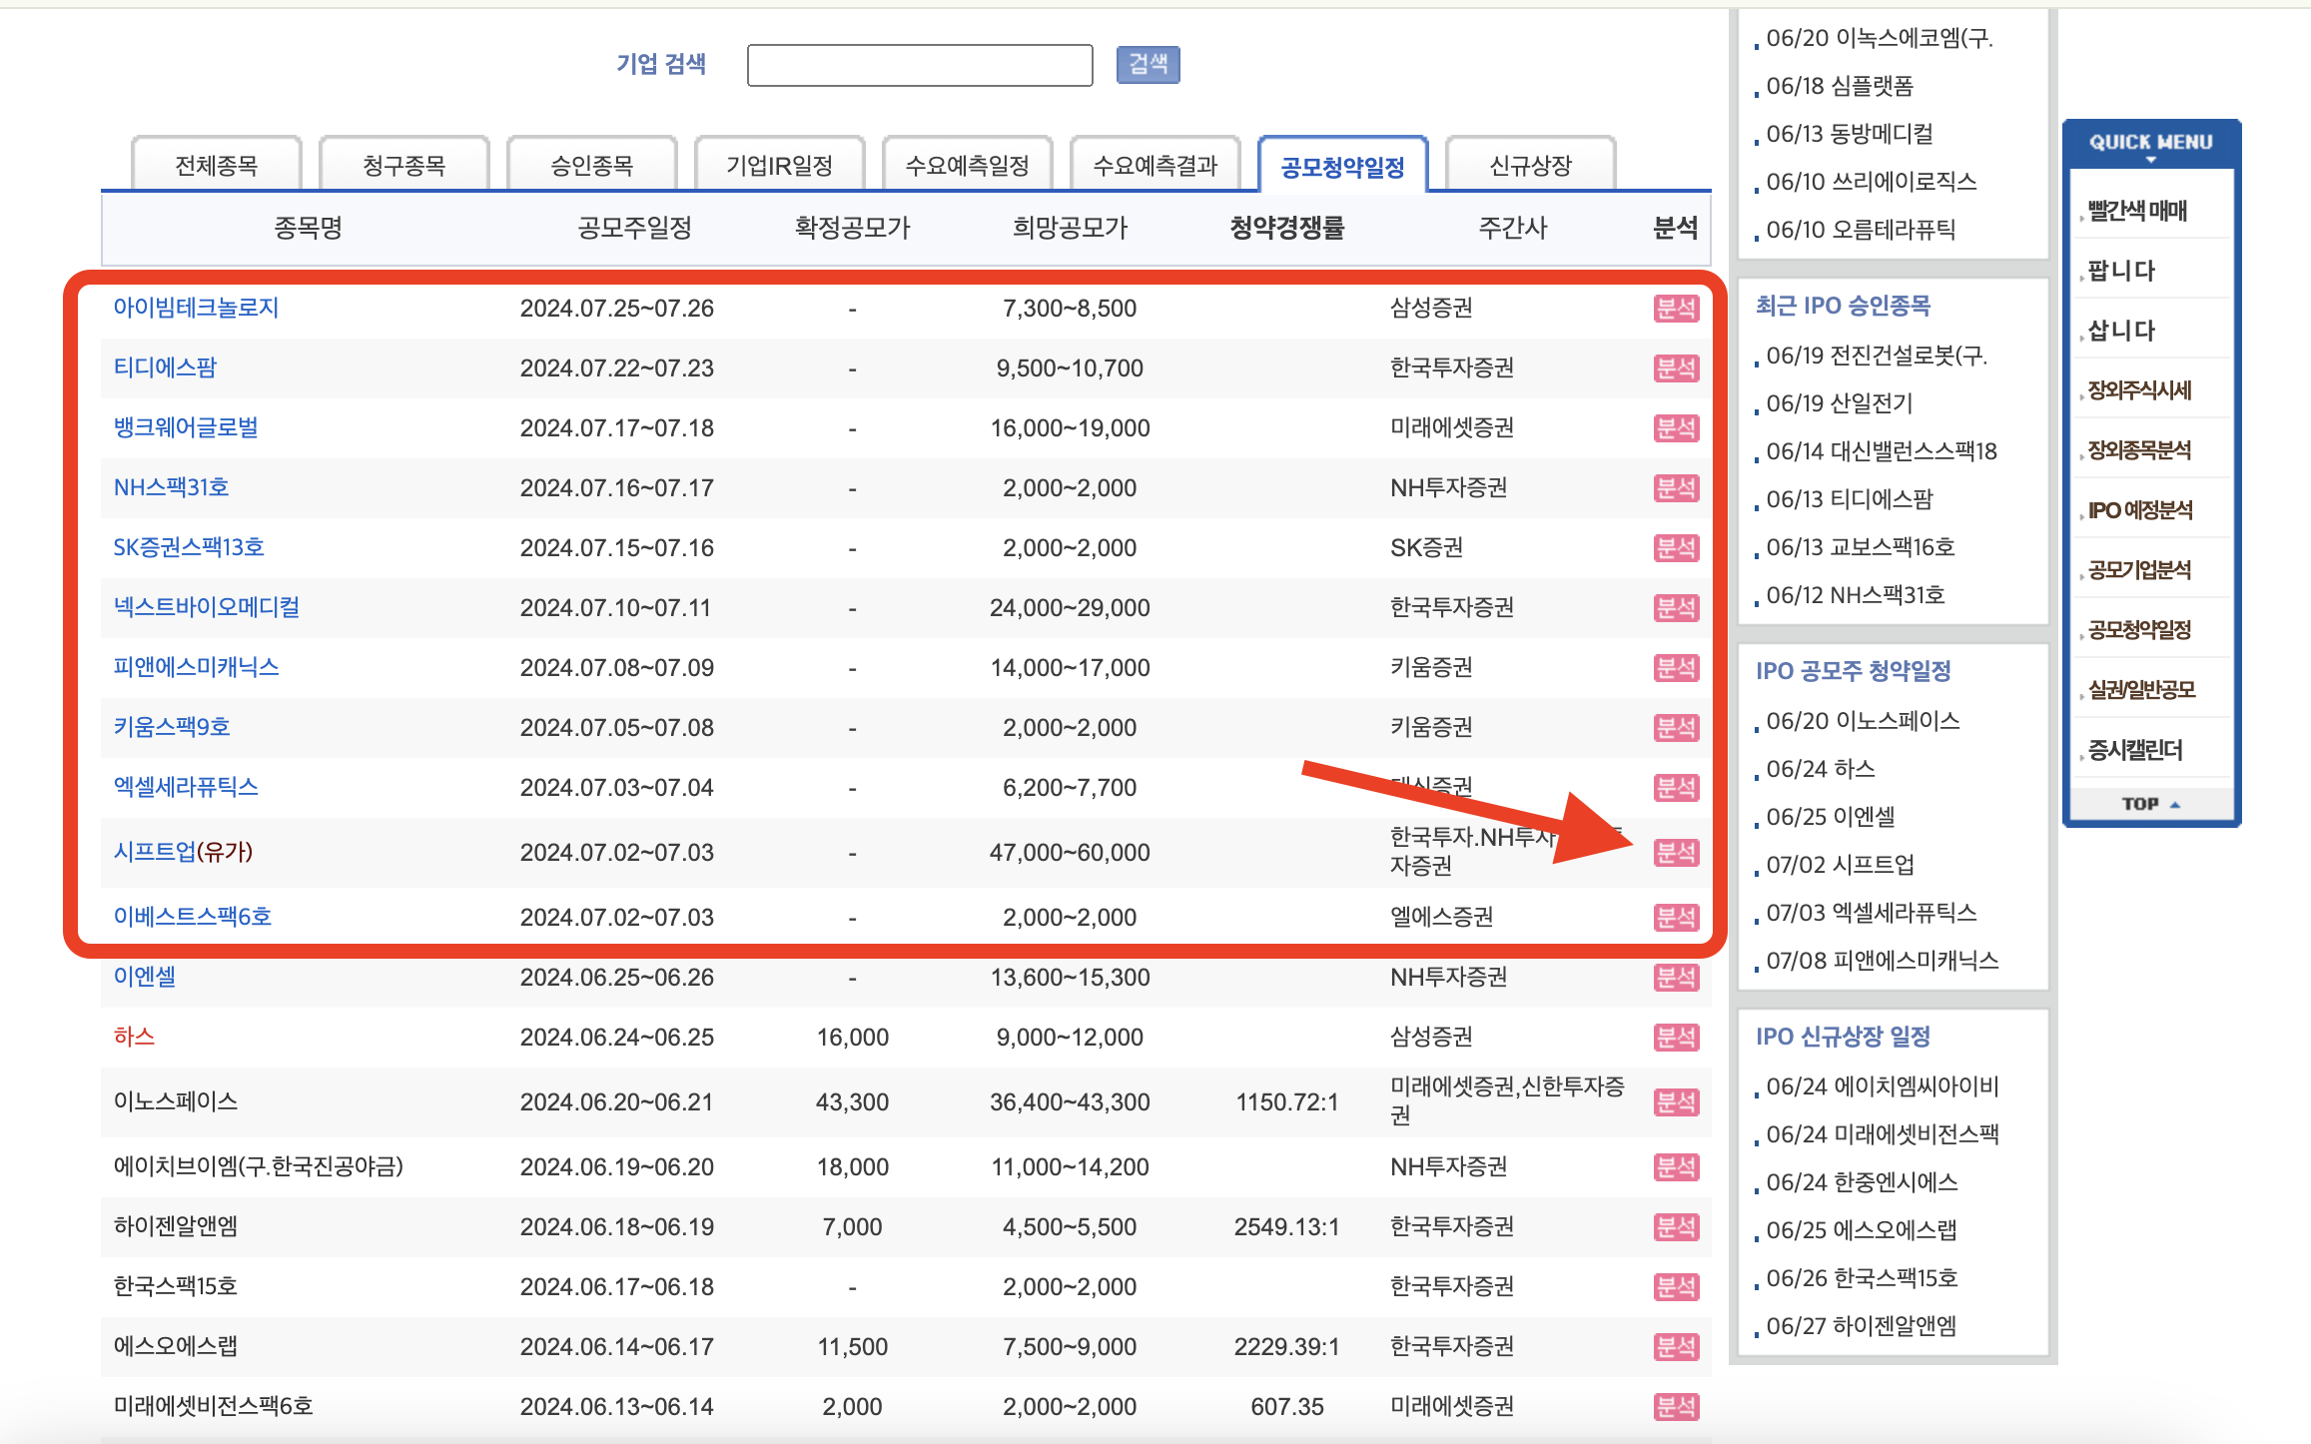Open 분석 icon for 이노스페이스 row
This screenshot has width=2311, height=1444.
[x=1675, y=1102]
